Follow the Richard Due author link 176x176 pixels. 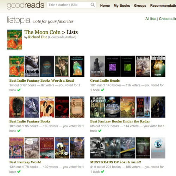38,37
